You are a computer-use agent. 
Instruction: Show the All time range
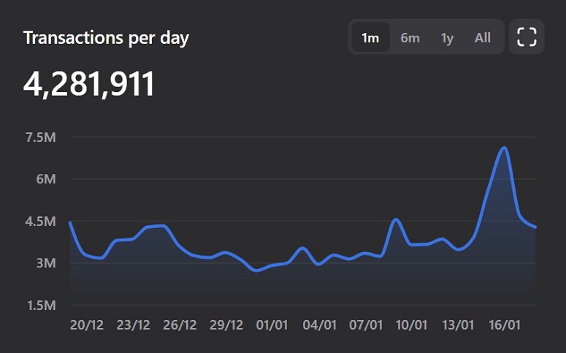482,37
